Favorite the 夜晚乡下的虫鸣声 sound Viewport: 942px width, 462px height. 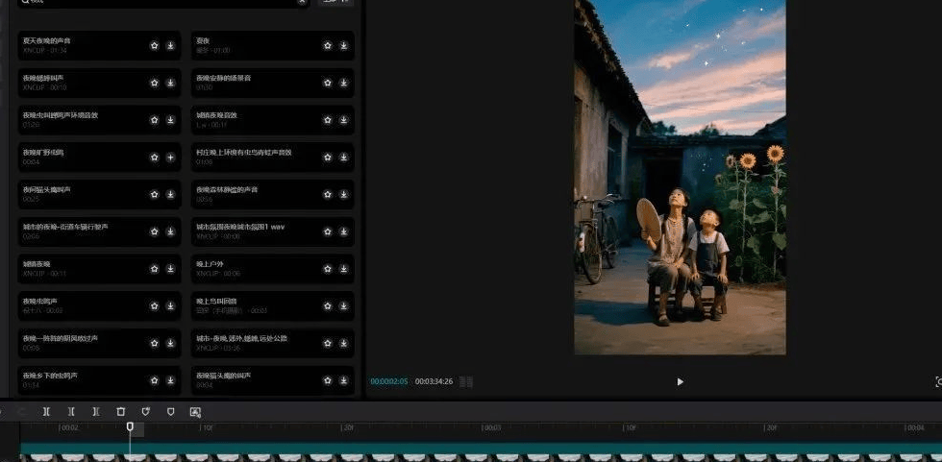click(x=154, y=380)
